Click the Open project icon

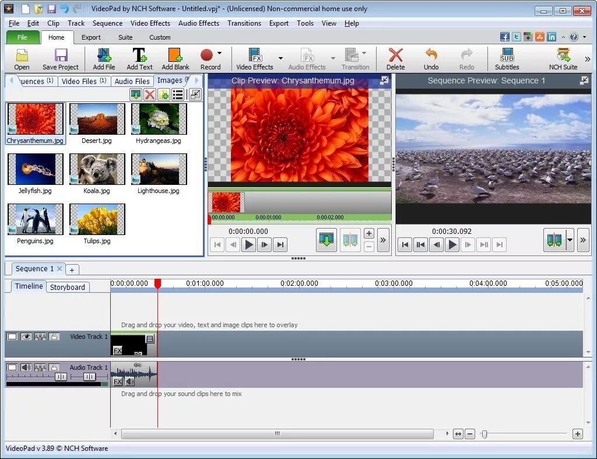[22, 59]
